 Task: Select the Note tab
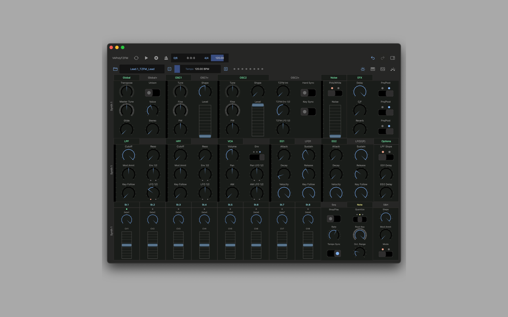(x=360, y=205)
